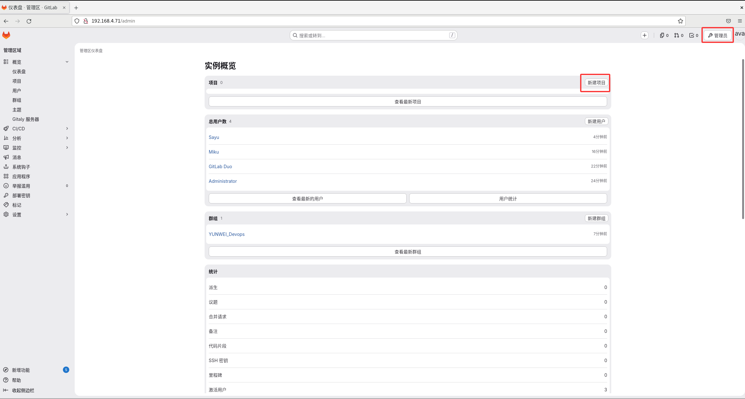Click the 新建项目 button
The width and height of the screenshot is (745, 399).
(x=596, y=83)
